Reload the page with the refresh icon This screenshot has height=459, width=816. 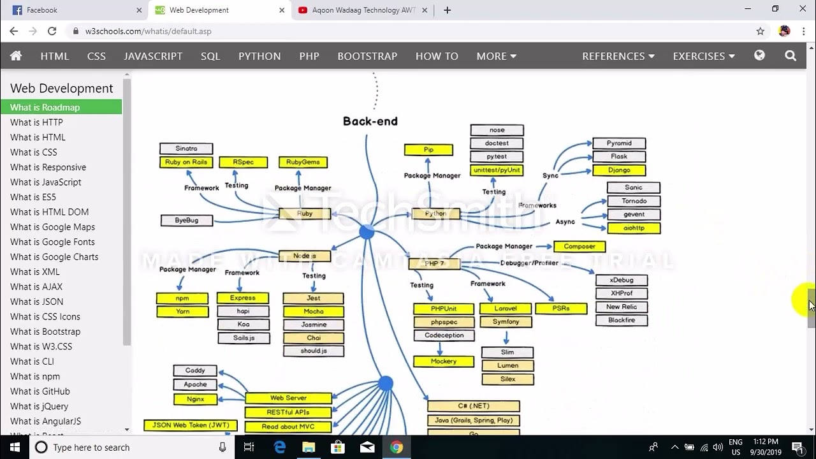pos(52,31)
